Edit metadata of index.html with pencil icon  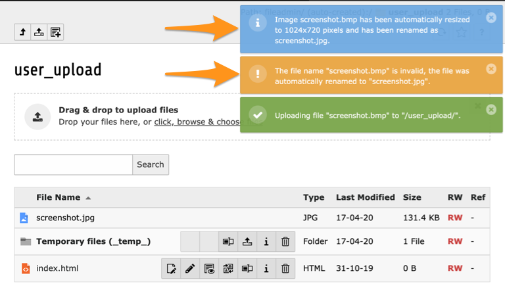190,268
